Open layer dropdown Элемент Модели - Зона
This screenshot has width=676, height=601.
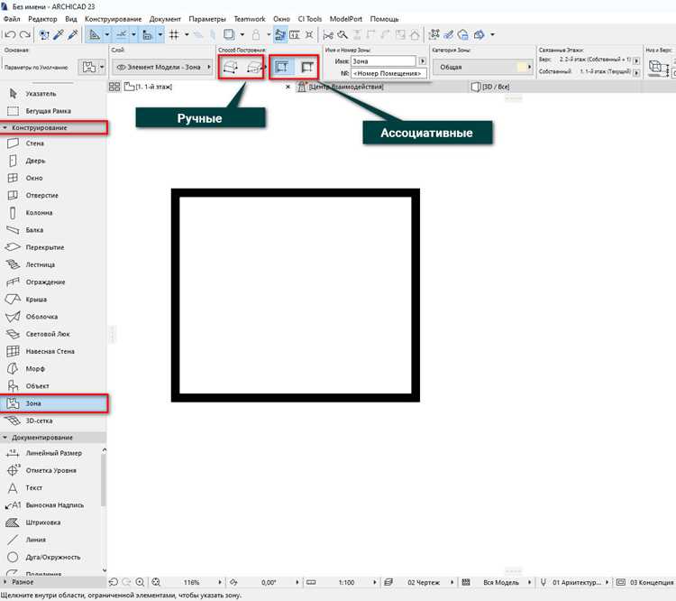pos(162,67)
